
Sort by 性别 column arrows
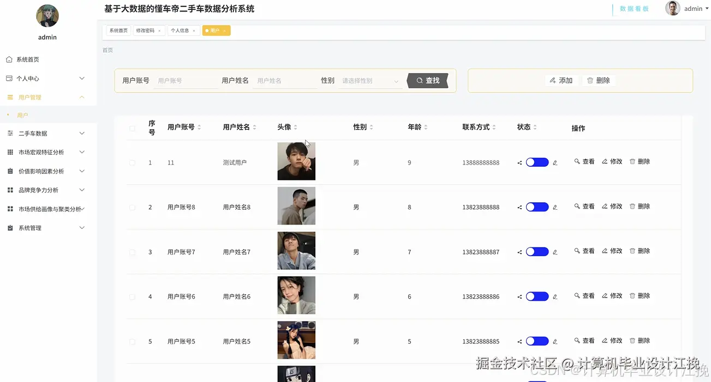click(371, 127)
